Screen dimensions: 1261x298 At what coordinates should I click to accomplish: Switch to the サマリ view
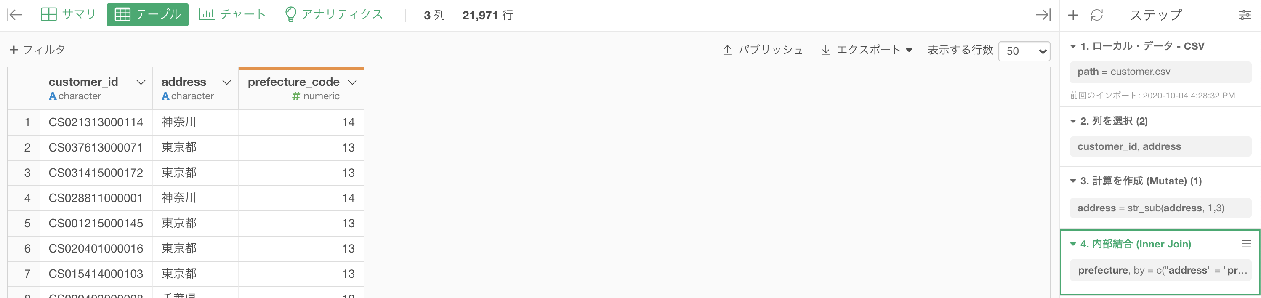click(68, 15)
